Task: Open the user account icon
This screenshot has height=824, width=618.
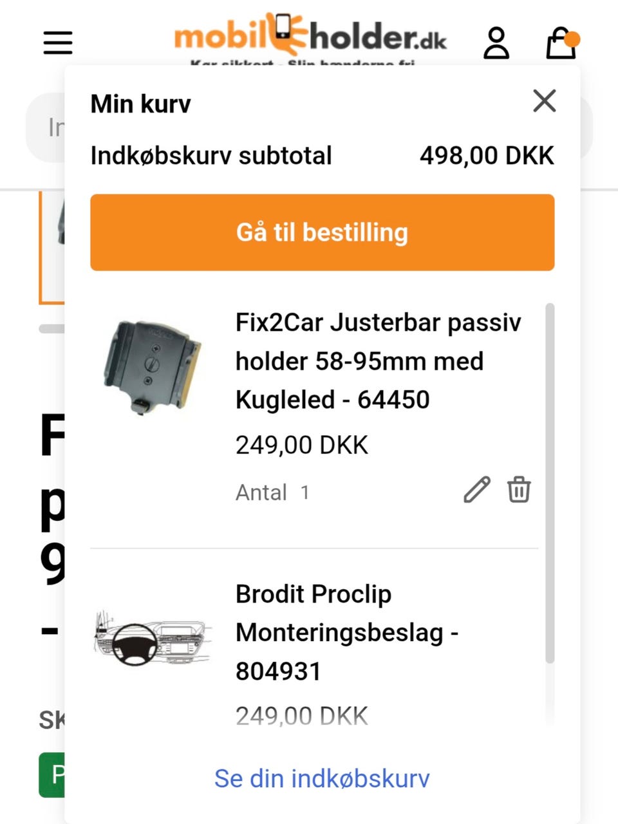Action: click(x=496, y=44)
